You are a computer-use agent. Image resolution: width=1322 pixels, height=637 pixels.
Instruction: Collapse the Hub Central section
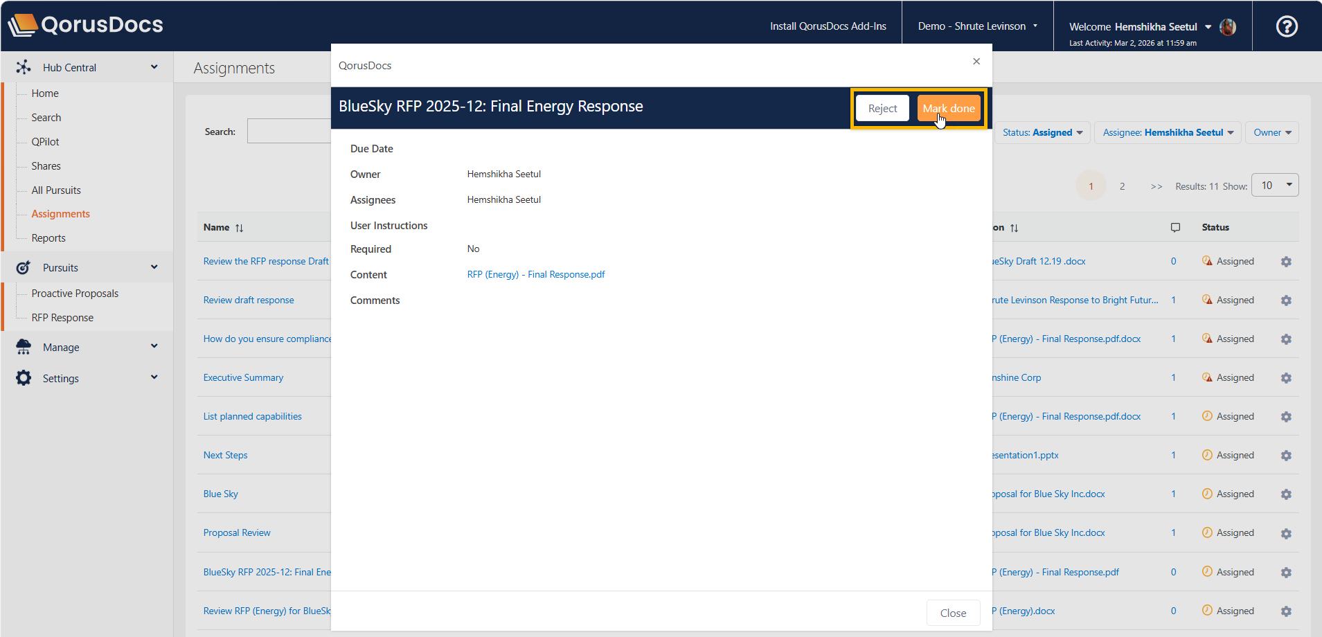154,67
